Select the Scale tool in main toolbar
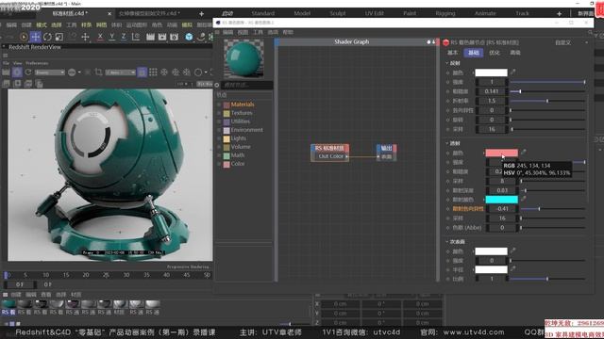 [59, 37]
